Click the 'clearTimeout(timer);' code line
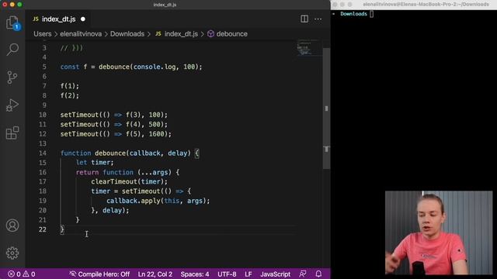The height and width of the screenshot is (279, 497). (x=129, y=181)
